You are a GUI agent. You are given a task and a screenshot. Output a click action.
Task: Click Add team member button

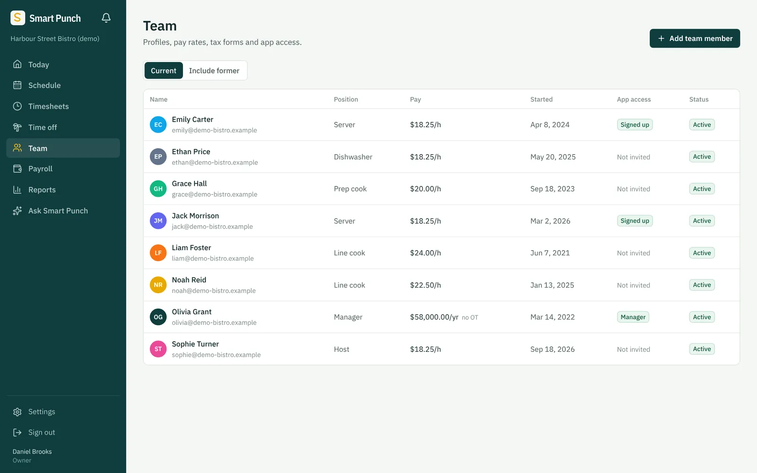tap(695, 38)
